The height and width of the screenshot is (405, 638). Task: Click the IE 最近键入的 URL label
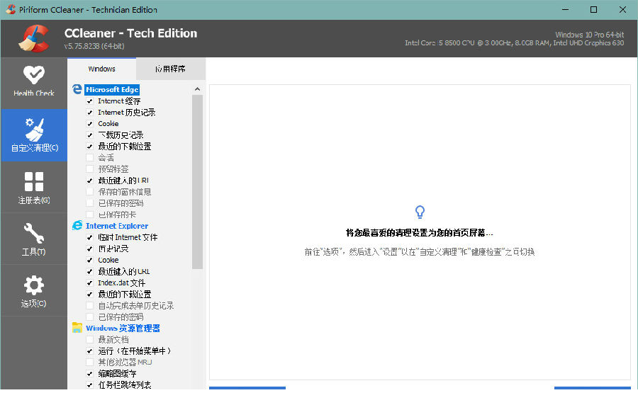click(123, 271)
